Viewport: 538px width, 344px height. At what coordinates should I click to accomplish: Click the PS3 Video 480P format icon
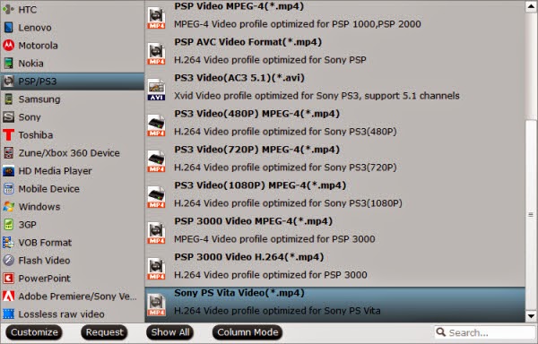[x=156, y=125]
